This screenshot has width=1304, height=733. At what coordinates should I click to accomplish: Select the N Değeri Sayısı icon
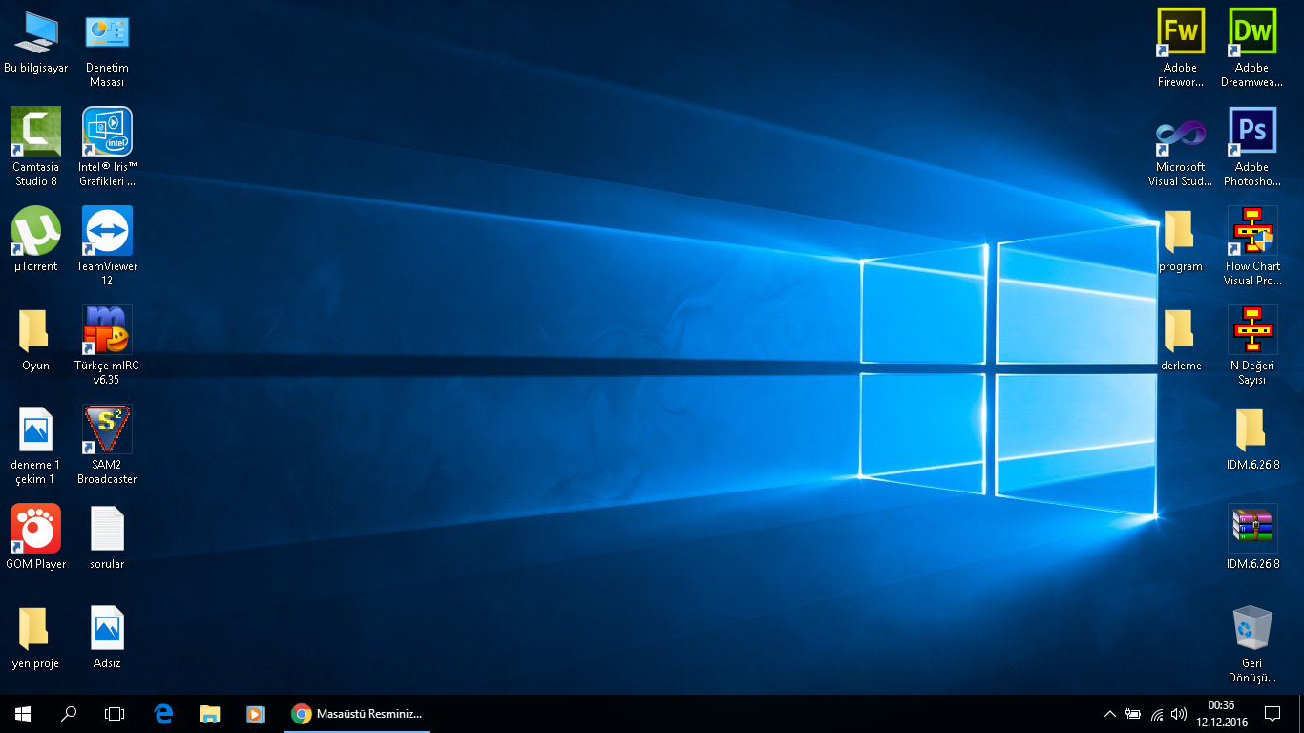(1251, 346)
